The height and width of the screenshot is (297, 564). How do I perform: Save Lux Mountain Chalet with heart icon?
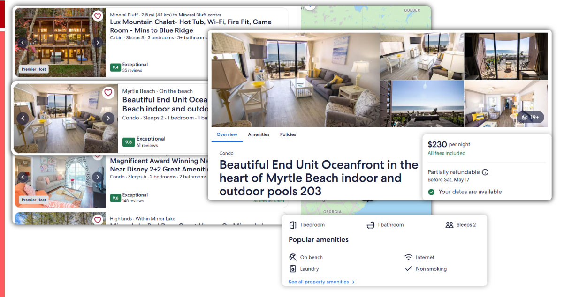(98, 16)
